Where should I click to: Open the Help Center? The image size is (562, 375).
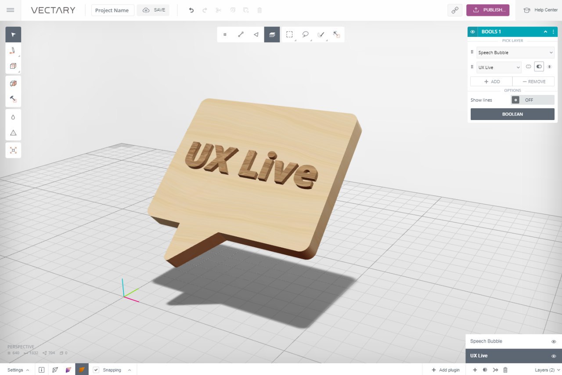pos(540,10)
